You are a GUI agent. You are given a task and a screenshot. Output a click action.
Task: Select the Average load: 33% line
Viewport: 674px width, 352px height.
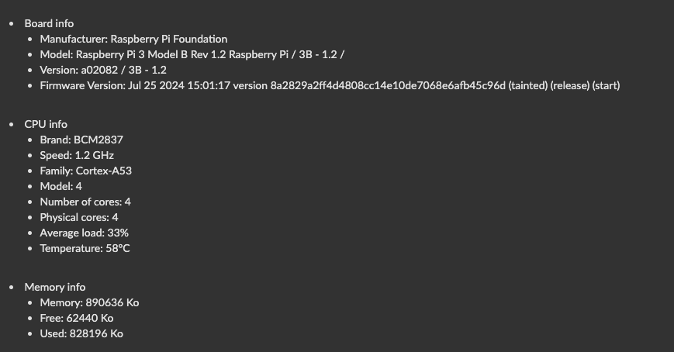(85, 233)
